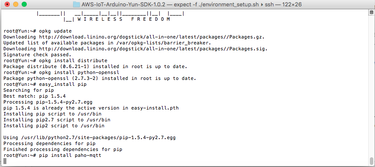The image size is (375, 167).
Task: Click the split pane icon above scrollbar
Action: pos(372,12)
